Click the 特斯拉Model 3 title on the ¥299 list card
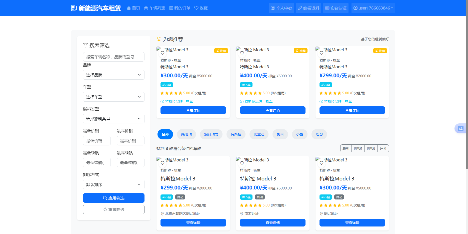 pyautogui.click(x=178, y=179)
